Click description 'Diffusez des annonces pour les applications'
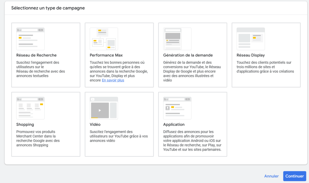 pos(192,141)
